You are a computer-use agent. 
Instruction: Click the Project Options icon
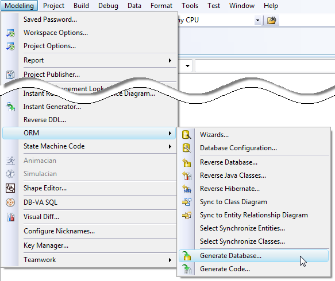[10, 46]
